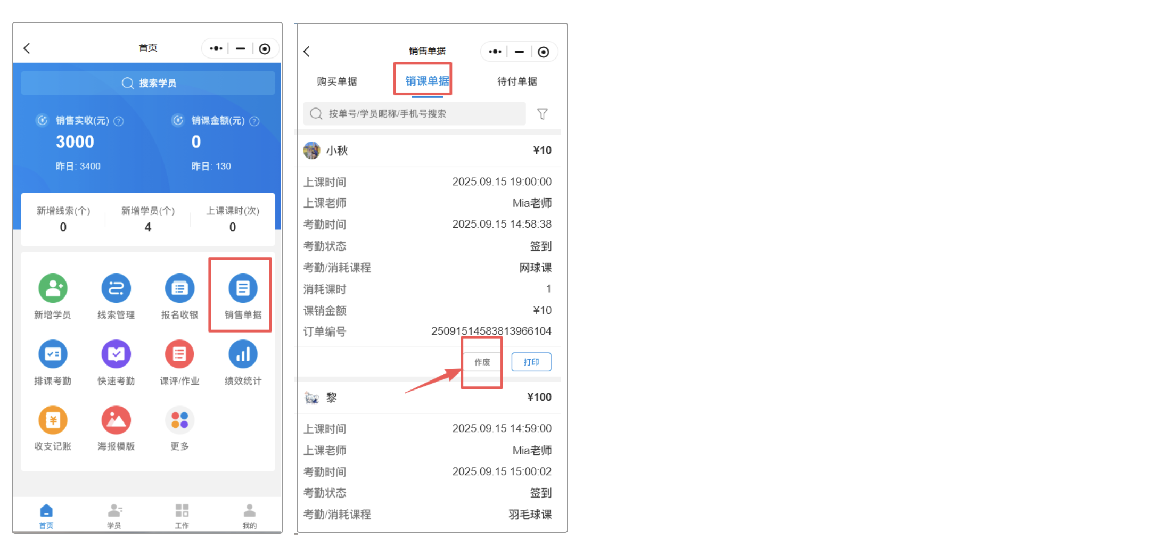This screenshot has width=1150, height=547.
Task: Open 报名收银 (enrollment cashier)
Action: [x=179, y=295]
